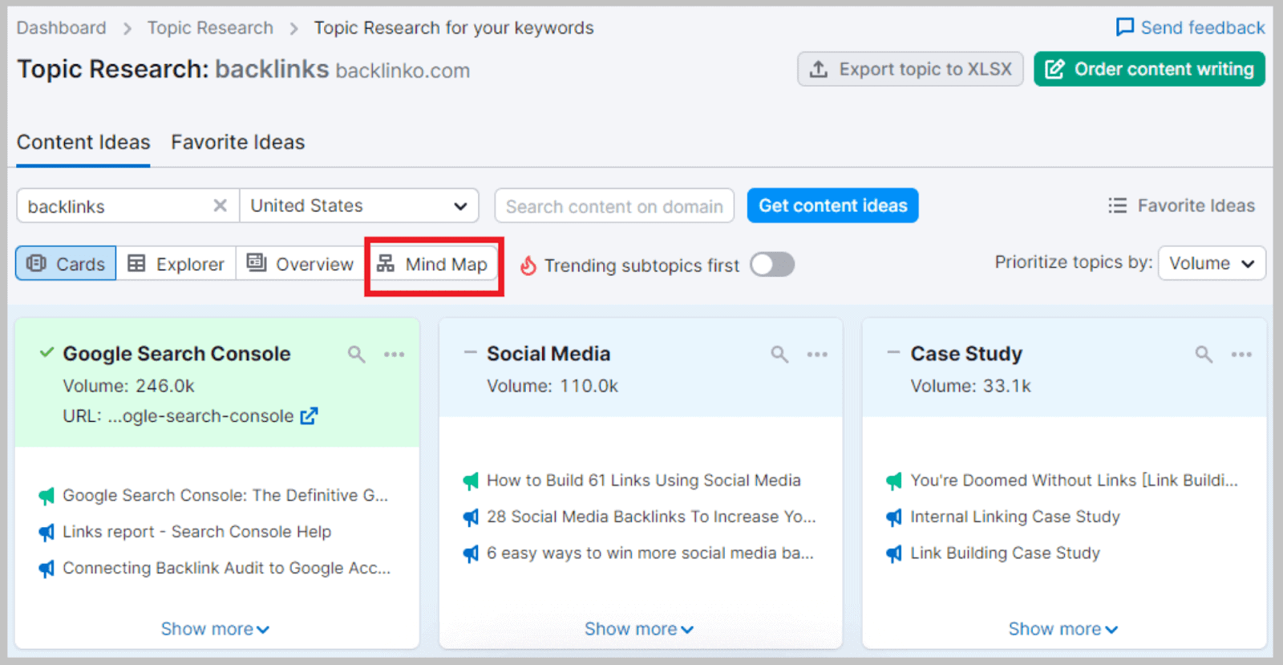Open the external link icon beside ogle-search-console URL

tap(309, 416)
